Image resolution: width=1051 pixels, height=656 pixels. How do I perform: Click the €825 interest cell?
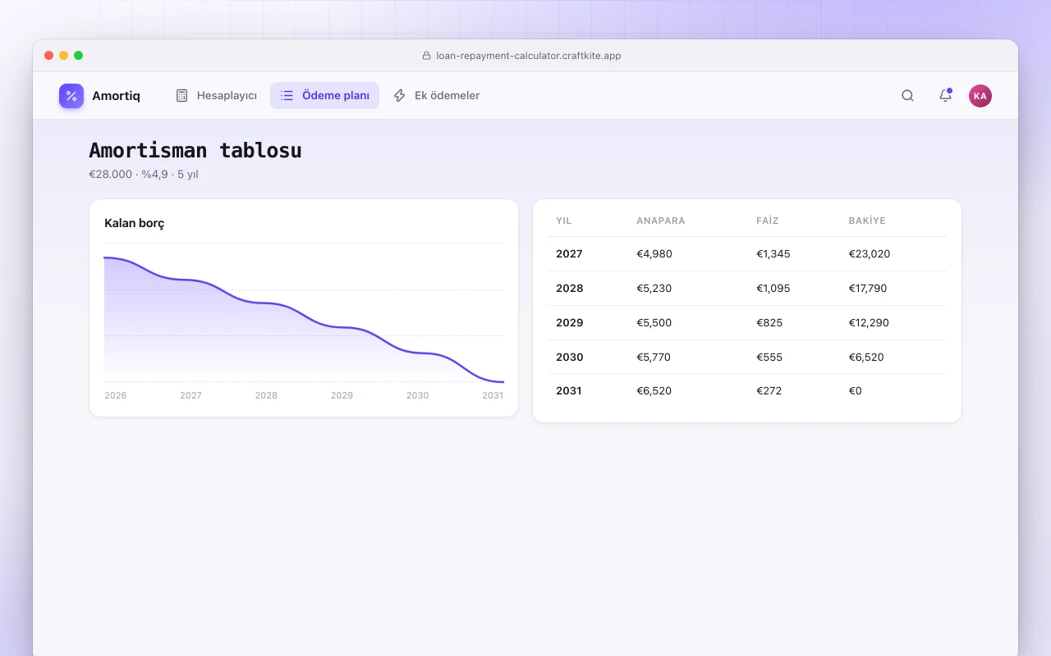[769, 323]
